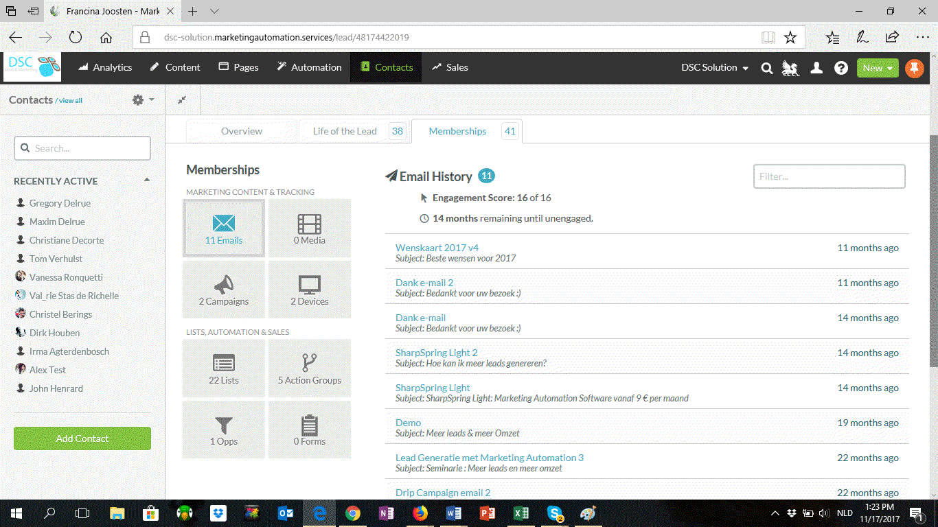938x527 pixels.
Task: Open the 2 Devices tile
Action: tap(309, 289)
